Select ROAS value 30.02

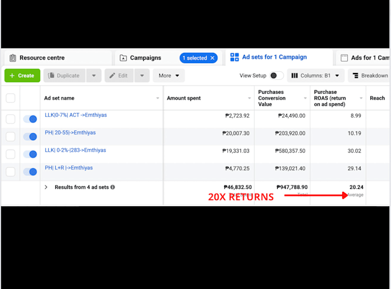354,151
